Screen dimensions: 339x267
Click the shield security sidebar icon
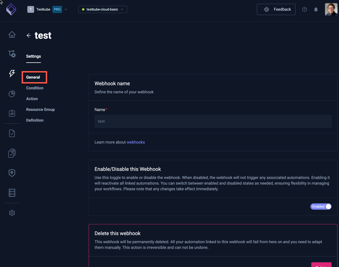(12, 173)
